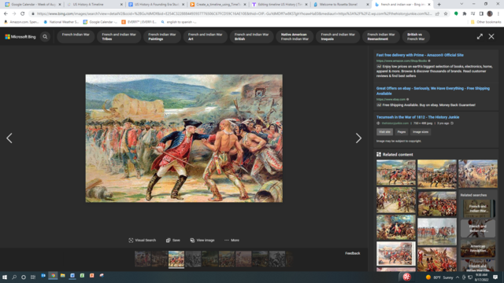Open Amazon.com bookmark in bookmarks bar
The height and width of the screenshot is (283, 504).
pos(21,22)
